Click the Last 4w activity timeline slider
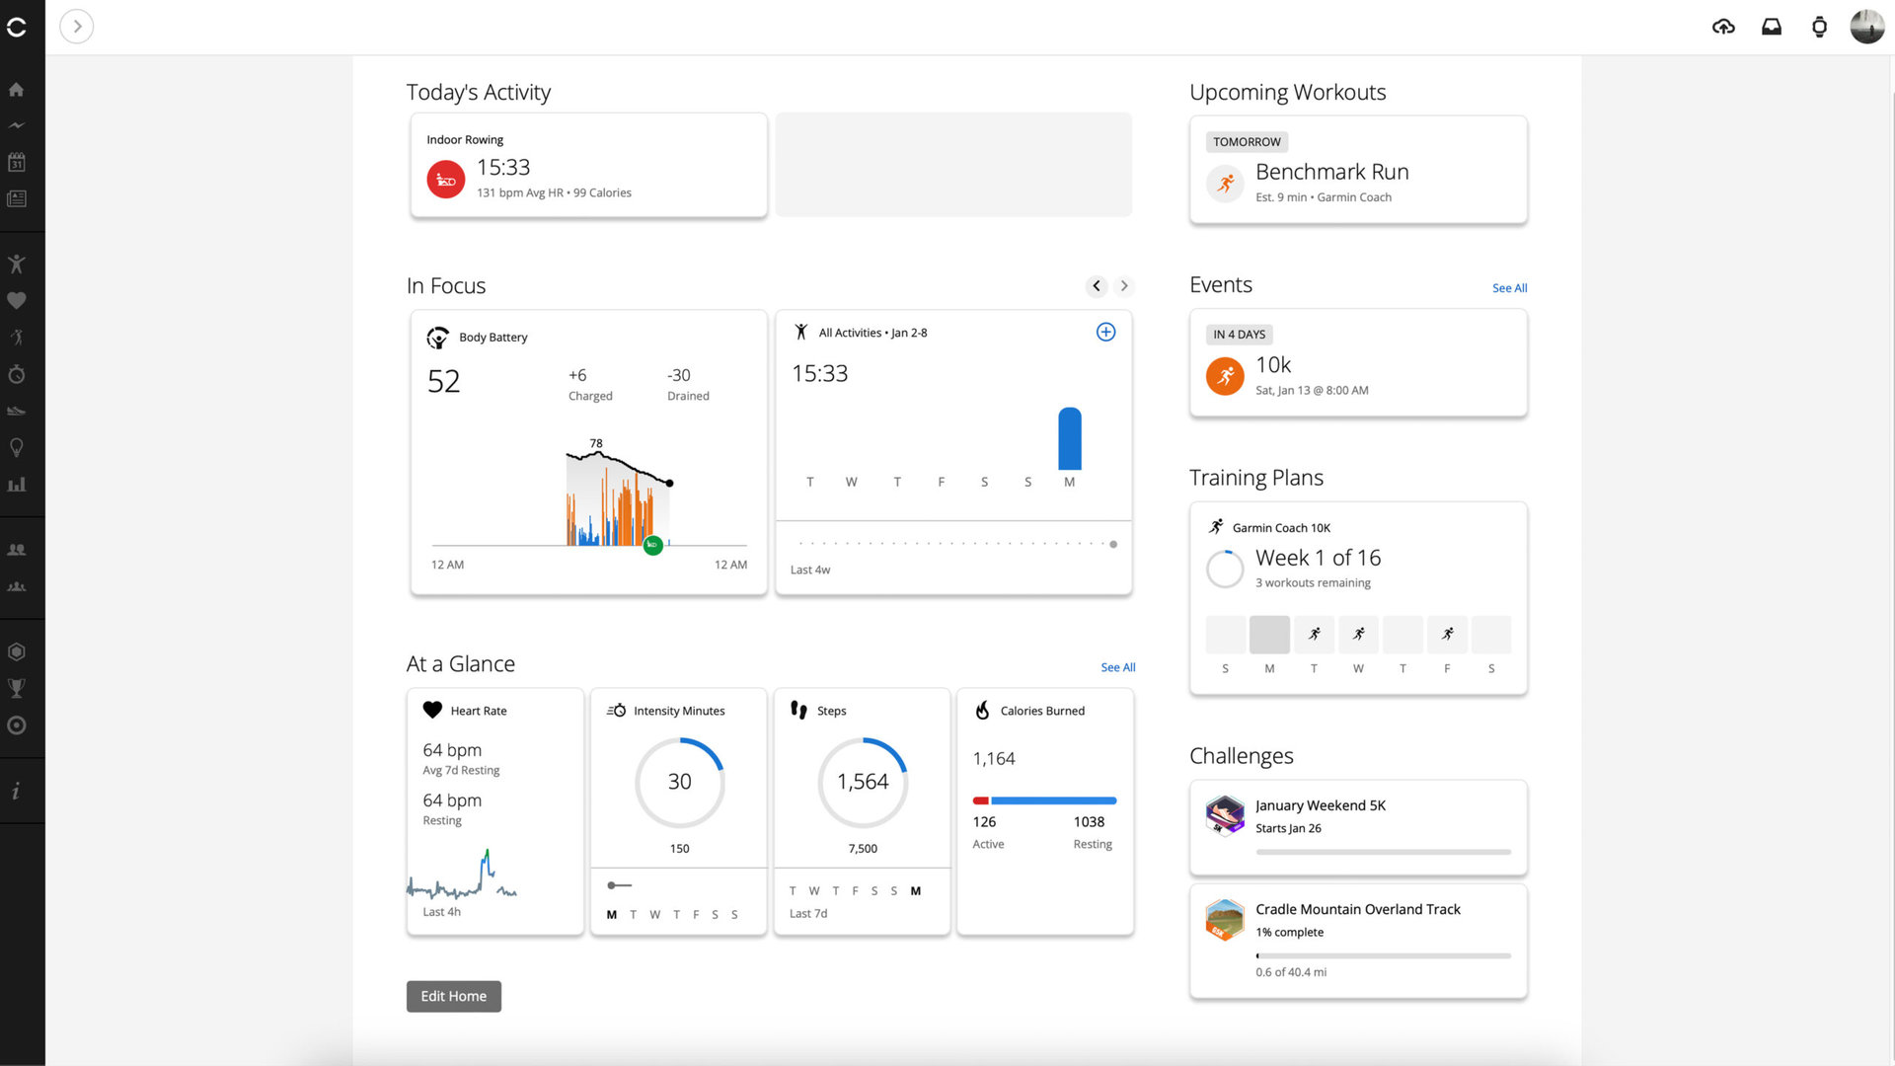 pyautogui.click(x=1112, y=544)
